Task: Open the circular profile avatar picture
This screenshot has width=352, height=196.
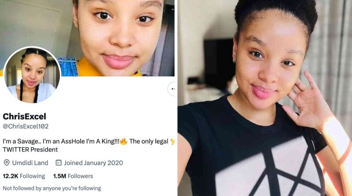Action: pos(32,75)
